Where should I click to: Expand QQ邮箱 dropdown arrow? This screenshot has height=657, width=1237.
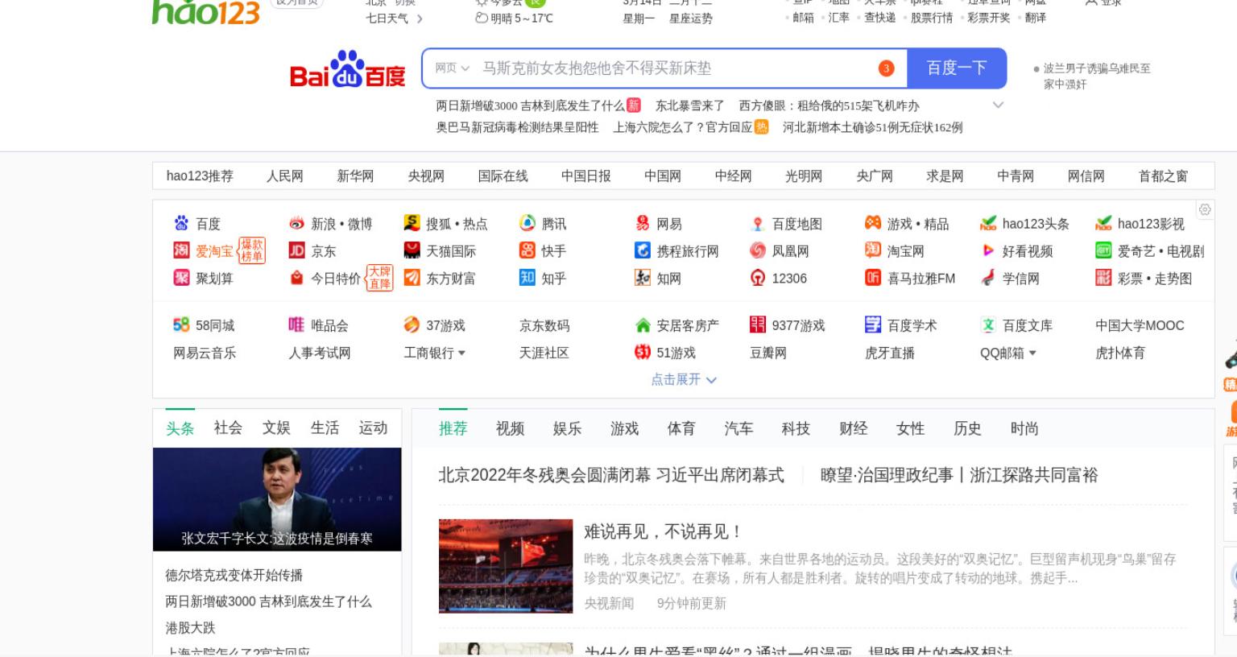coord(1032,353)
